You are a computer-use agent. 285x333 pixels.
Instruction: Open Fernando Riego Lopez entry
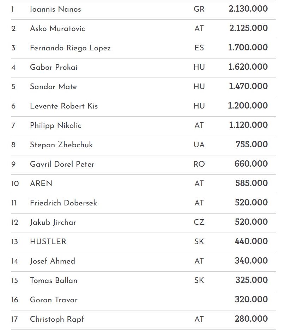(x=70, y=48)
